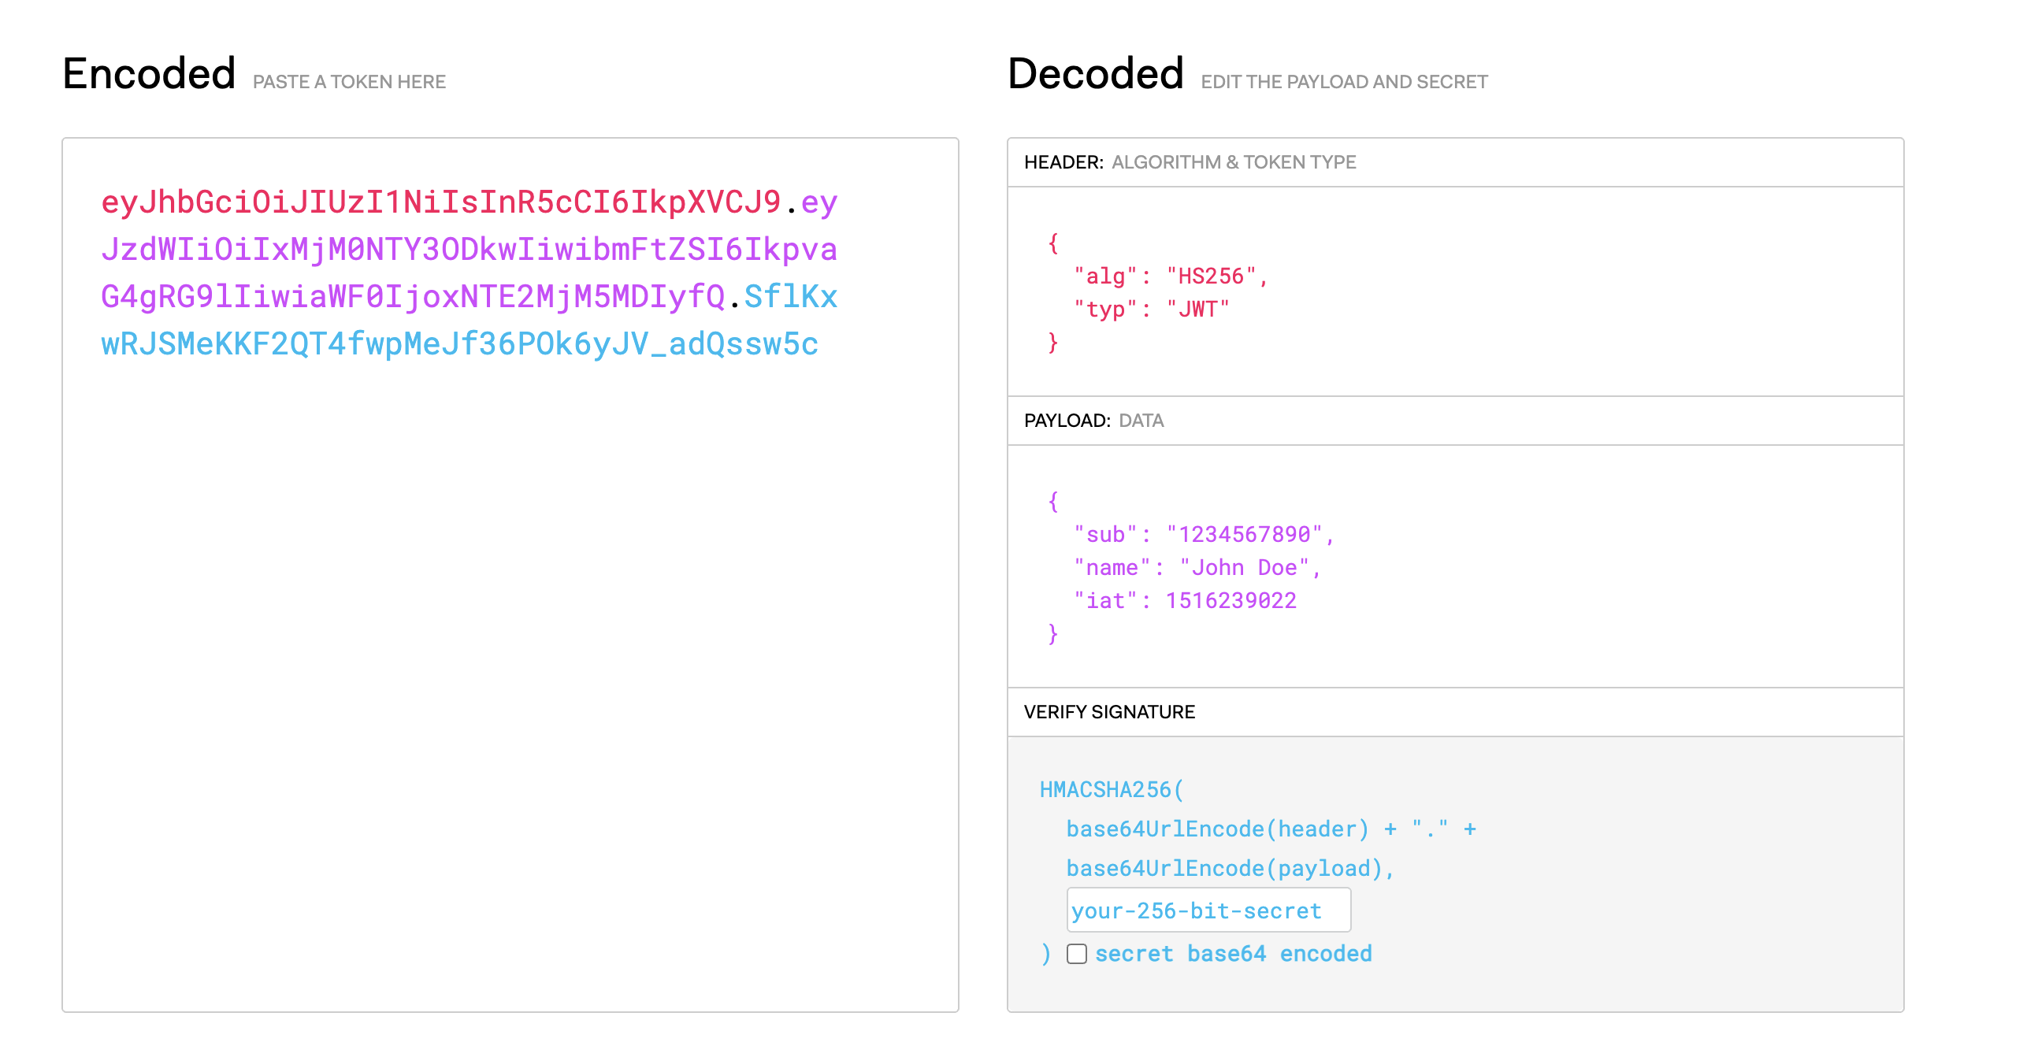The width and height of the screenshot is (2023, 1046).
Task: Click the HEADER: ALGORITHM & TOKEN TYPE section title
Action: point(1190,162)
